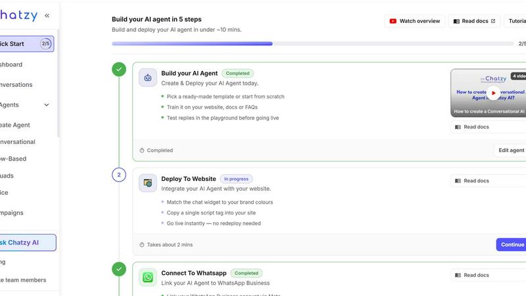Play the How to create Conversational Agent video
Viewport: 526px width, 296px height.
[493, 93]
